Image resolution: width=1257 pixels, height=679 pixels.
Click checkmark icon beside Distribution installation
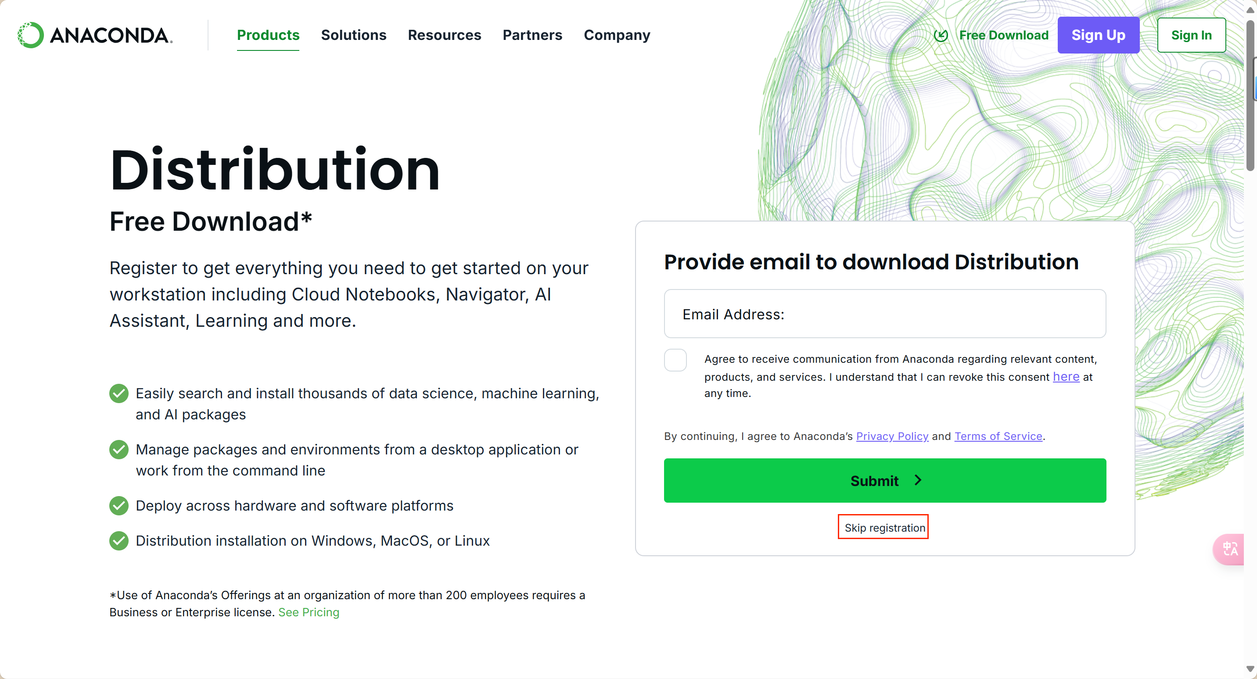point(119,541)
